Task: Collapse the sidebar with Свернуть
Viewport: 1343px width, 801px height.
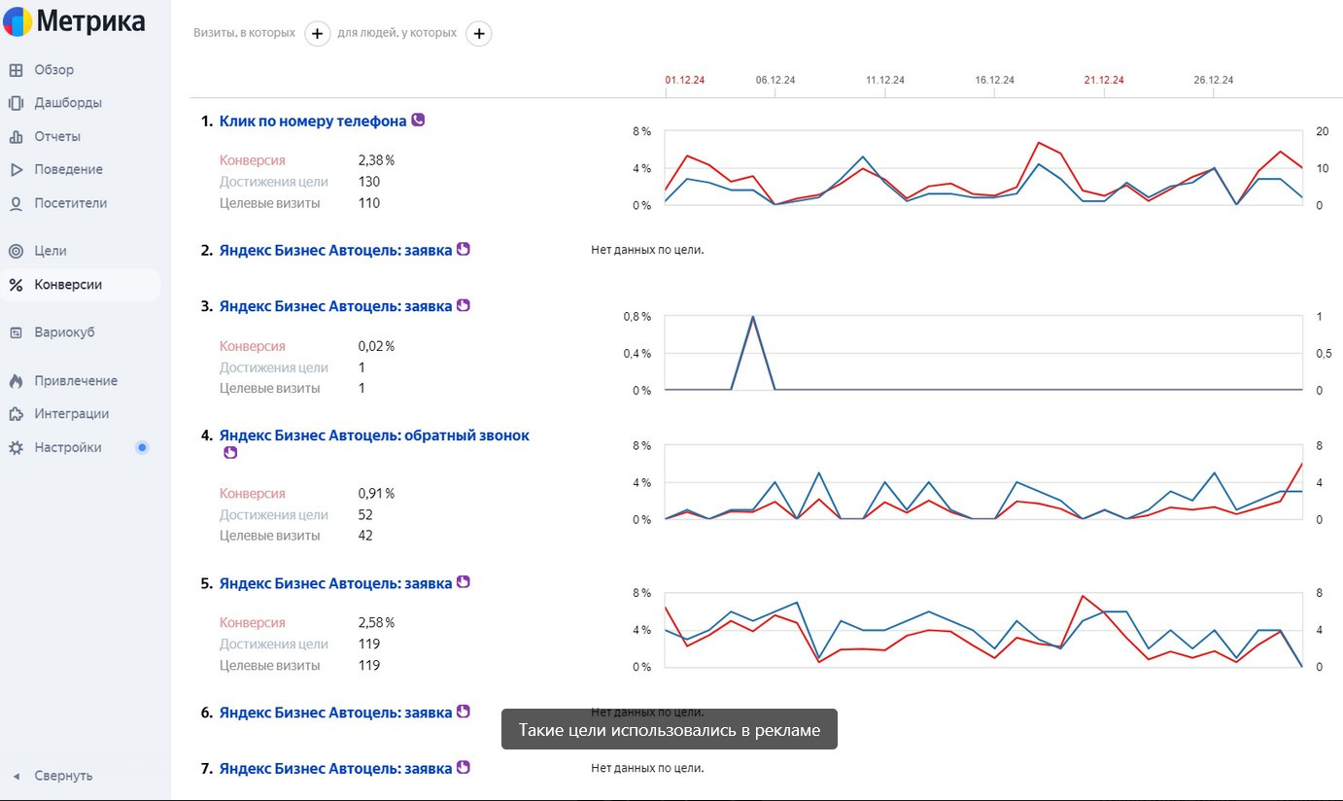Action: 63,776
